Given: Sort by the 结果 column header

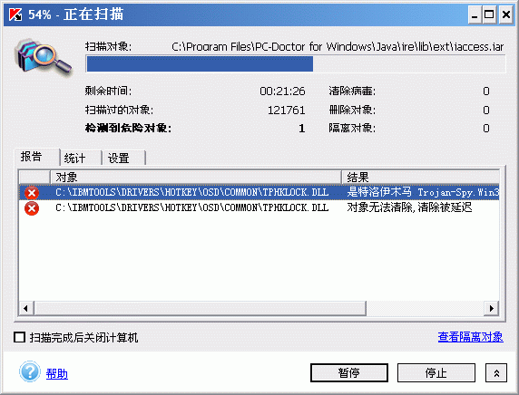Looking at the screenshot, I should tap(420, 178).
